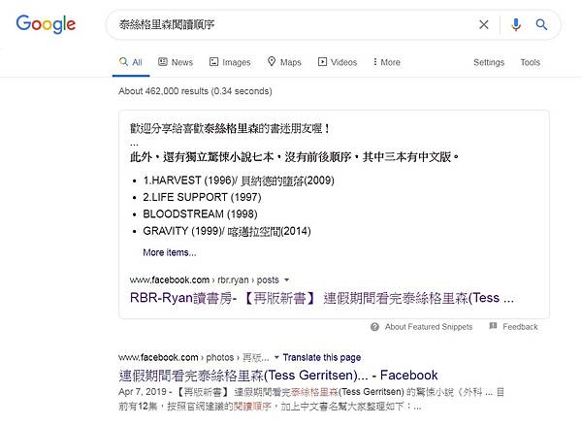Clear the search box with the X icon
Image resolution: width=582 pixels, height=426 pixels.
click(x=484, y=24)
